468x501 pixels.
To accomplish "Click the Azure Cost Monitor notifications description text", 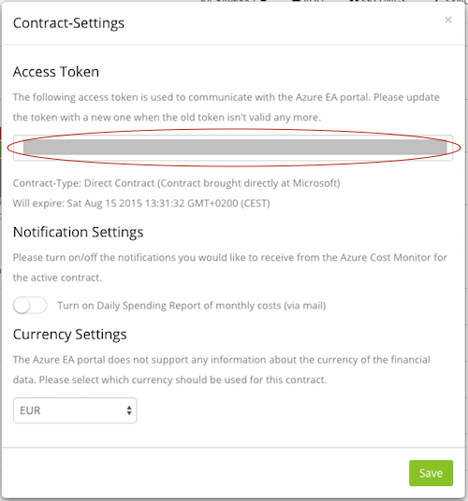I will click(229, 267).
